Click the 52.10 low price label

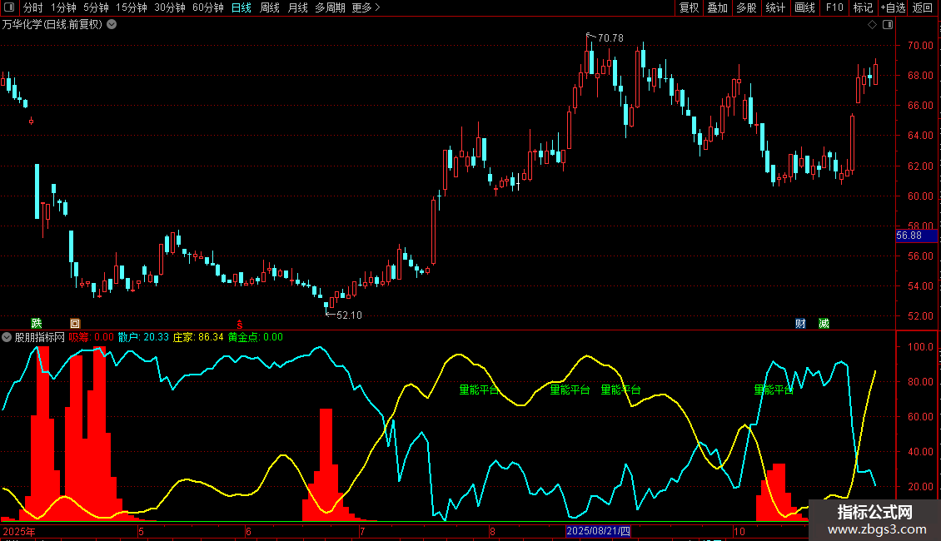[349, 315]
